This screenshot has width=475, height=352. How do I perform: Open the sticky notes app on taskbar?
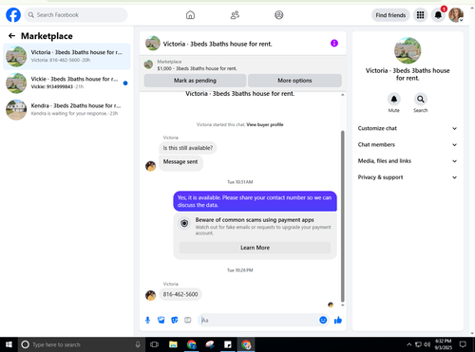coord(228,344)
